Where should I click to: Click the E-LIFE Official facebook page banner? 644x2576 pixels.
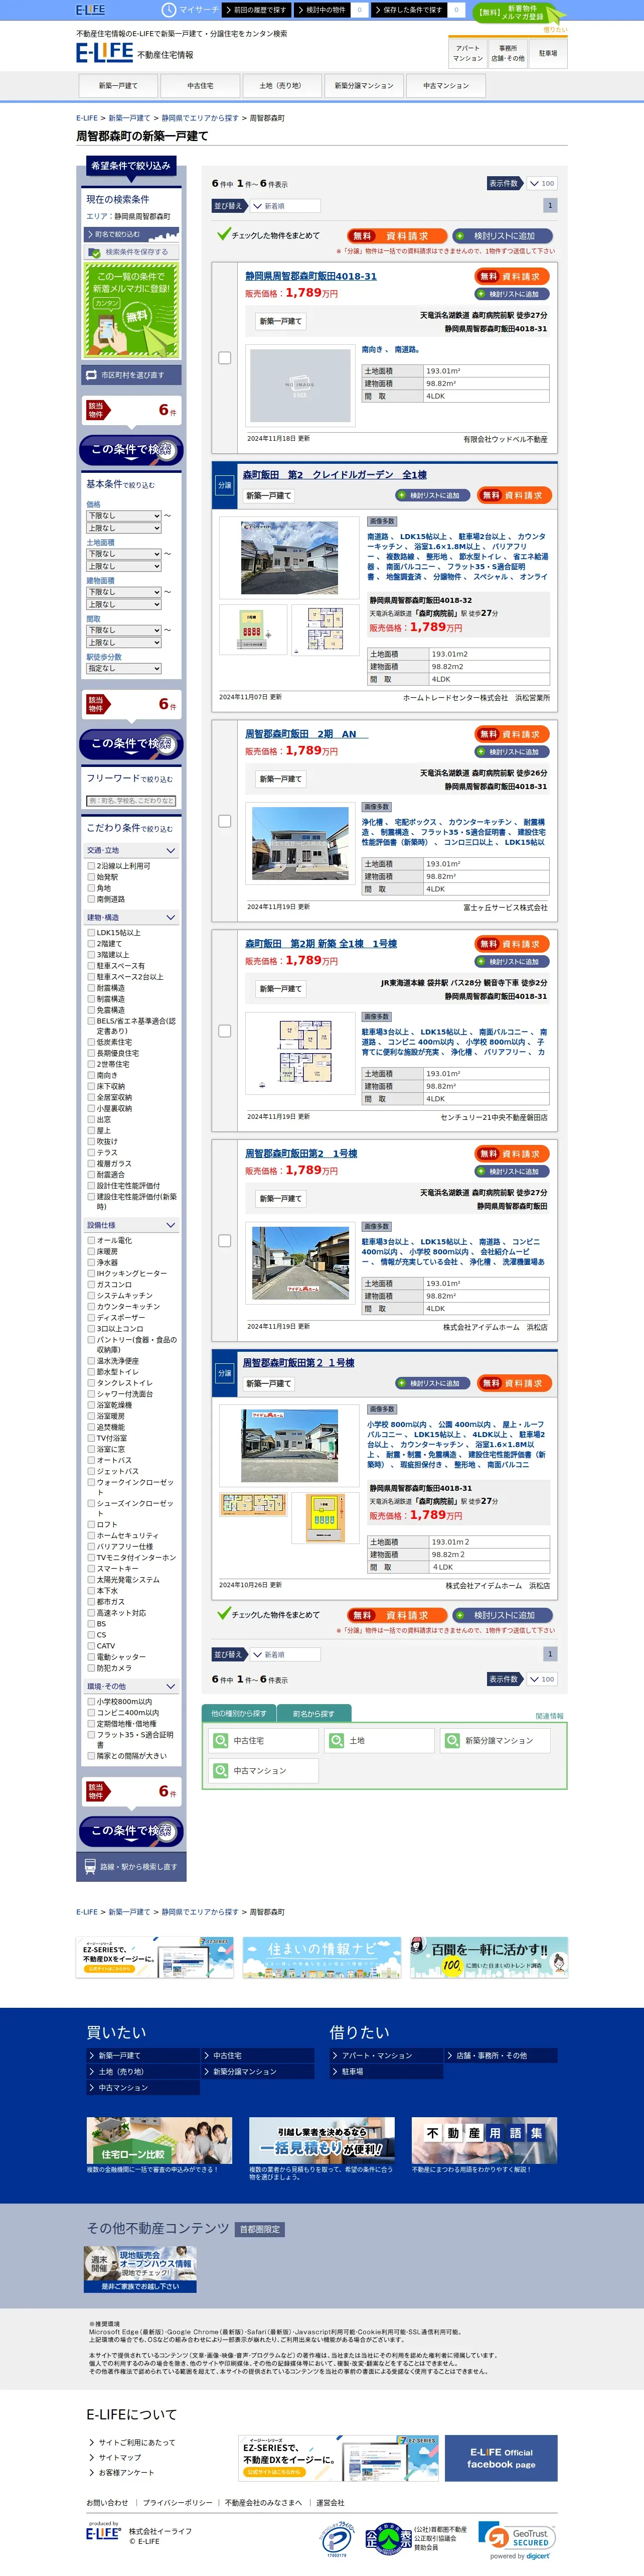(x=501, y=2458)
